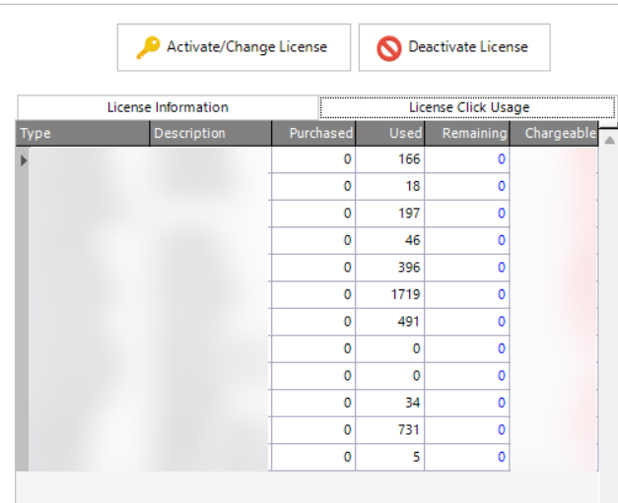Select the cell showing 1719 used

(390, 294)
